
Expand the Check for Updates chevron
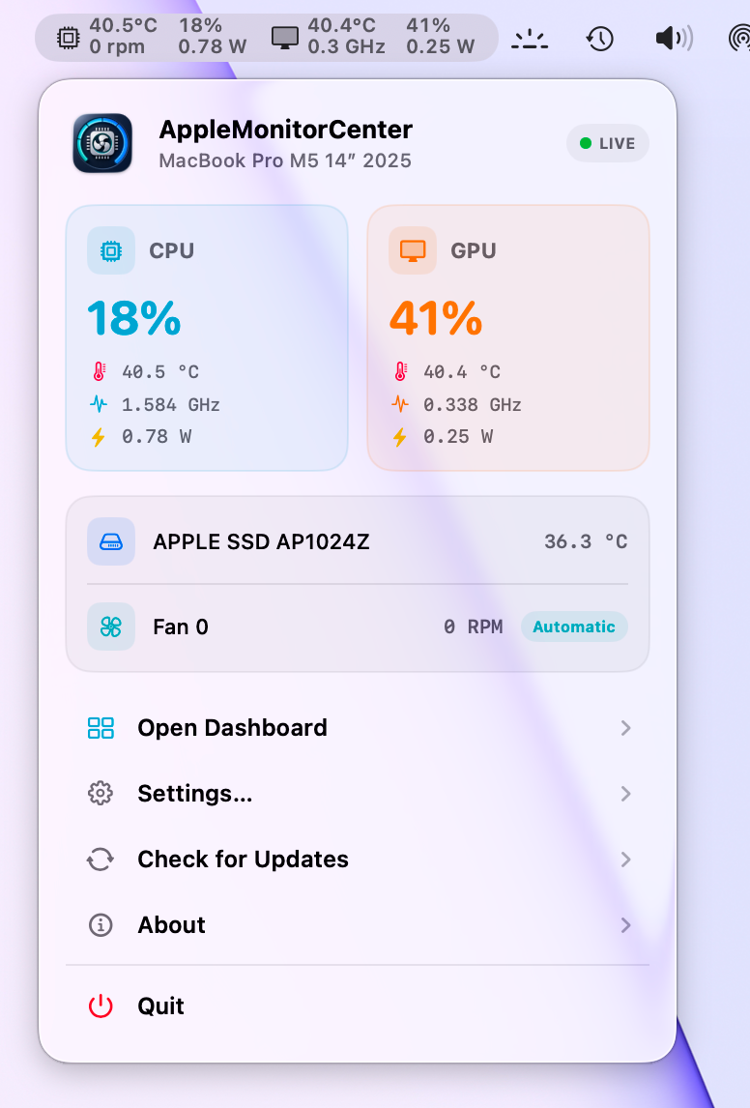[x=625, y=860]
